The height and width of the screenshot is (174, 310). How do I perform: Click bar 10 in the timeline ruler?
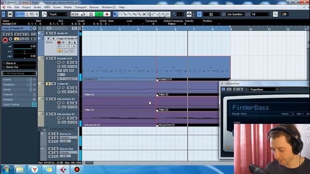[x=250, y=29]
